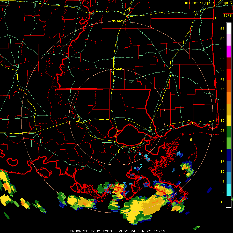Click the 'KHDC' station identifier in the caption
Image resolution: width=233 pixels, height=233 pixels.
[124, 231]
